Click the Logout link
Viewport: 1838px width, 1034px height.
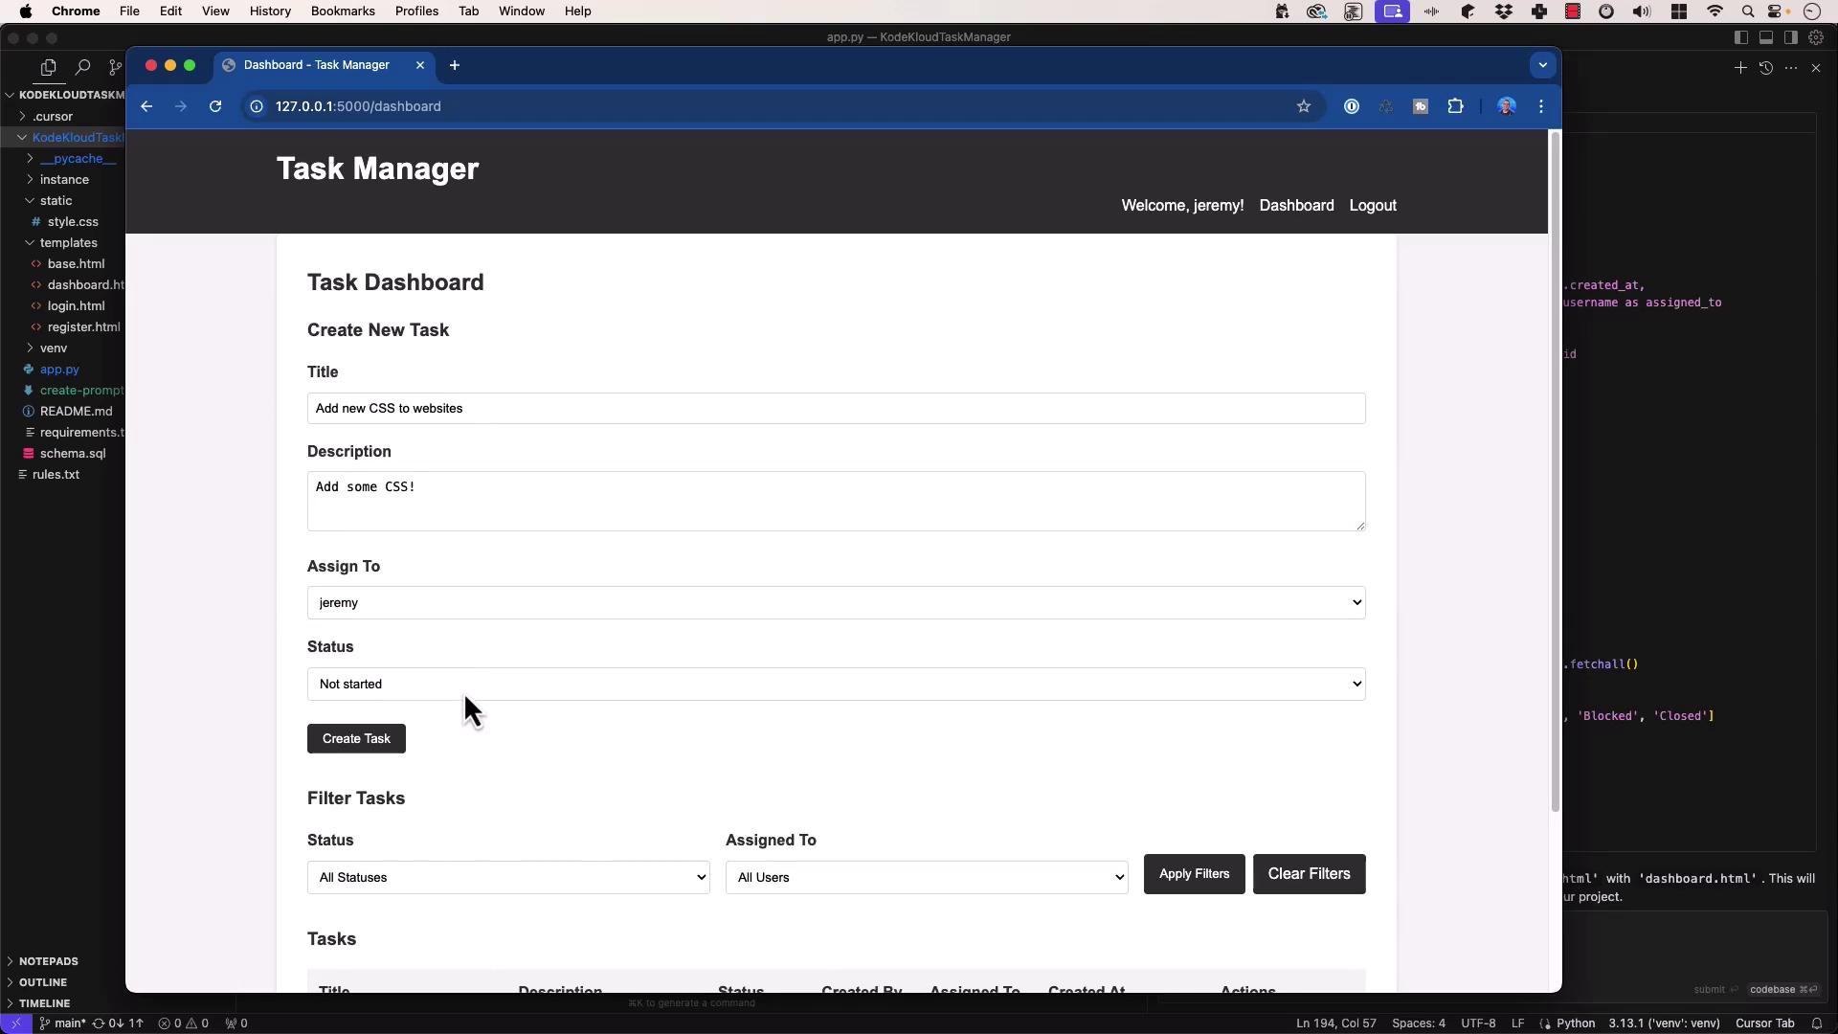(1372, 205)
